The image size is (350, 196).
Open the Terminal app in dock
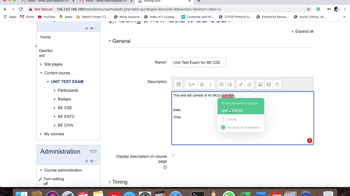pos(198,194)
